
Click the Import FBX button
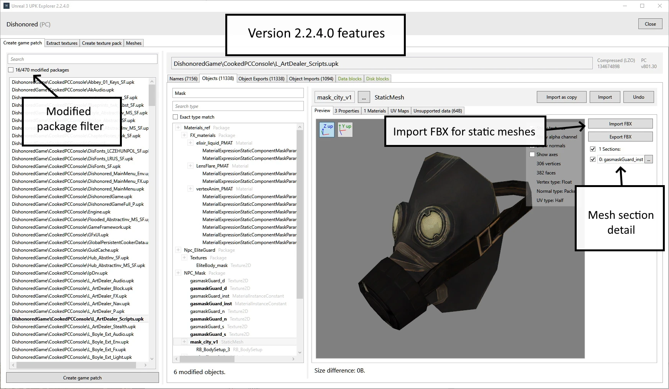coord(620,124)
